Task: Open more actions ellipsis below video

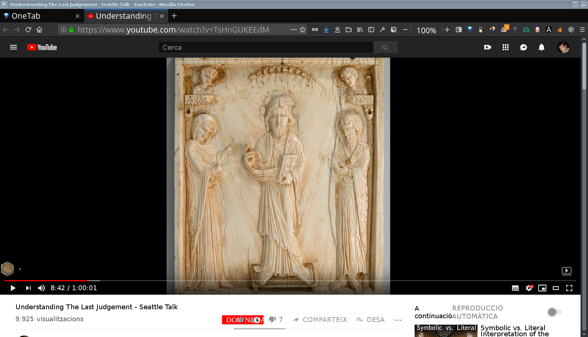Action: coord(398,320)
